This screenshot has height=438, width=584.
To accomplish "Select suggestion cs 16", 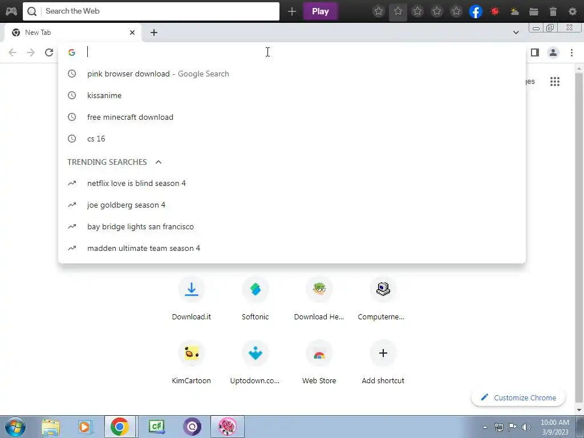I will point(292,139).
